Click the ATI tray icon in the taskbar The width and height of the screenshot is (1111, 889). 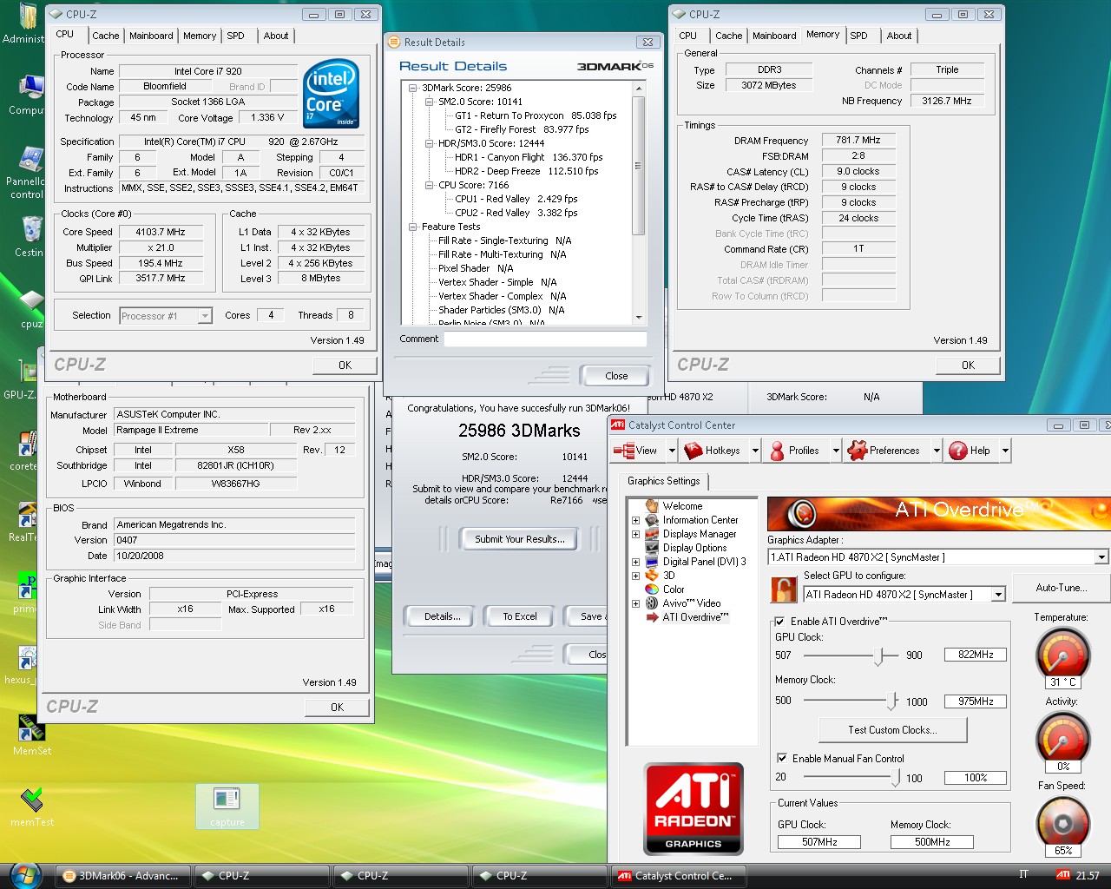[x=1062, y=875]
